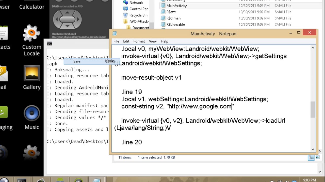Click '1 item selected 1.79 KB' status text

[x=156, y=157]
